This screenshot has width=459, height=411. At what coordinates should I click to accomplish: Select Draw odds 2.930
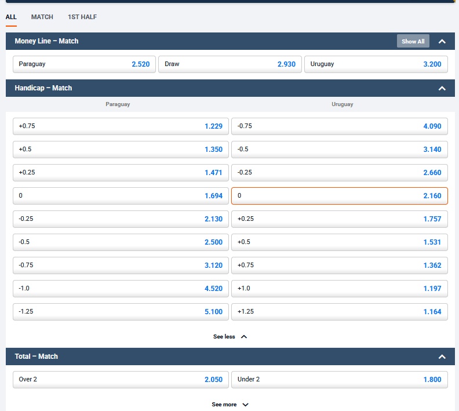coord(230,64)
